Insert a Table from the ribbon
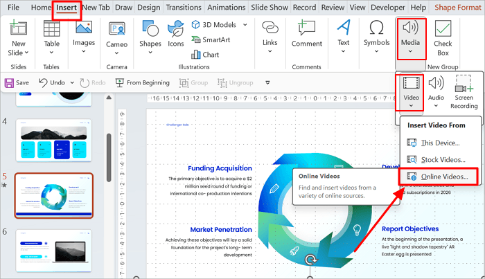The image size is (485, 279). [x=51, y=36]
